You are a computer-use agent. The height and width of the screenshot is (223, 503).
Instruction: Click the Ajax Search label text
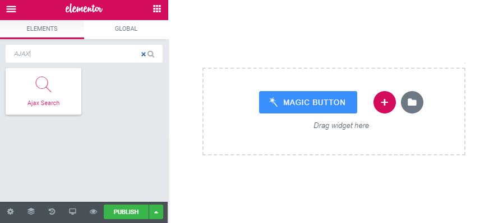pos(43,103)
